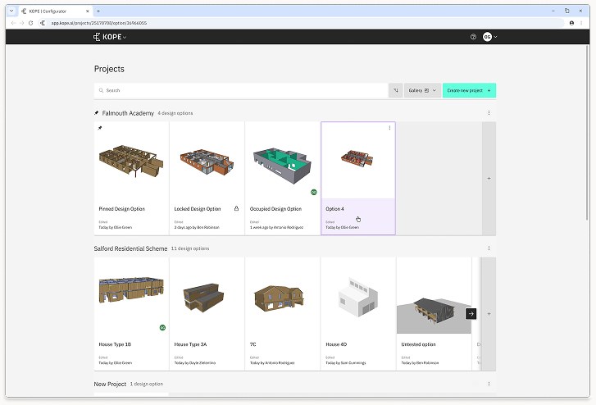Open House Type 3A thumbnail
Viewport: 596px width, 405px height.
pyautogui.click(x=204, y=298)
